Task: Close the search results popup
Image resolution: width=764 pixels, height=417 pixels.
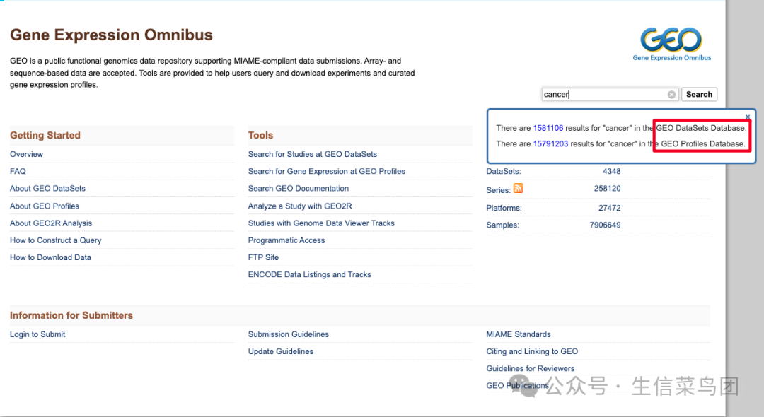Action: (x=748, y=117)
